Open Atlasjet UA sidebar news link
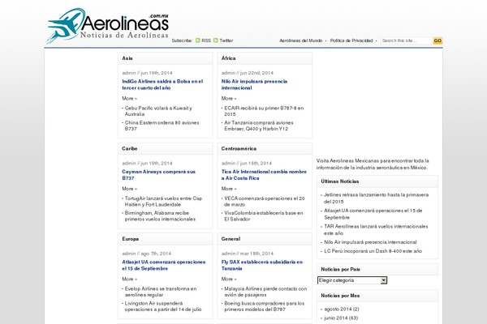Image resolution: width=487 pixels, height=324 pixels. pos(373,214)
